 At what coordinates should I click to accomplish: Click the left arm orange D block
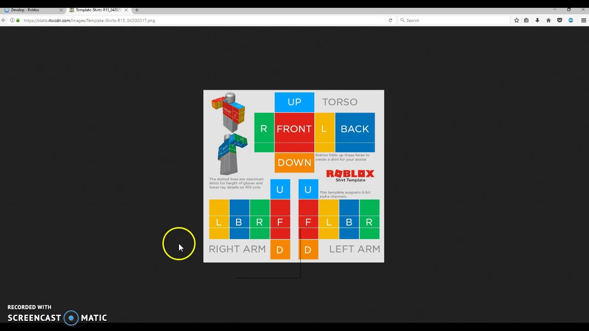coord(308,250)
